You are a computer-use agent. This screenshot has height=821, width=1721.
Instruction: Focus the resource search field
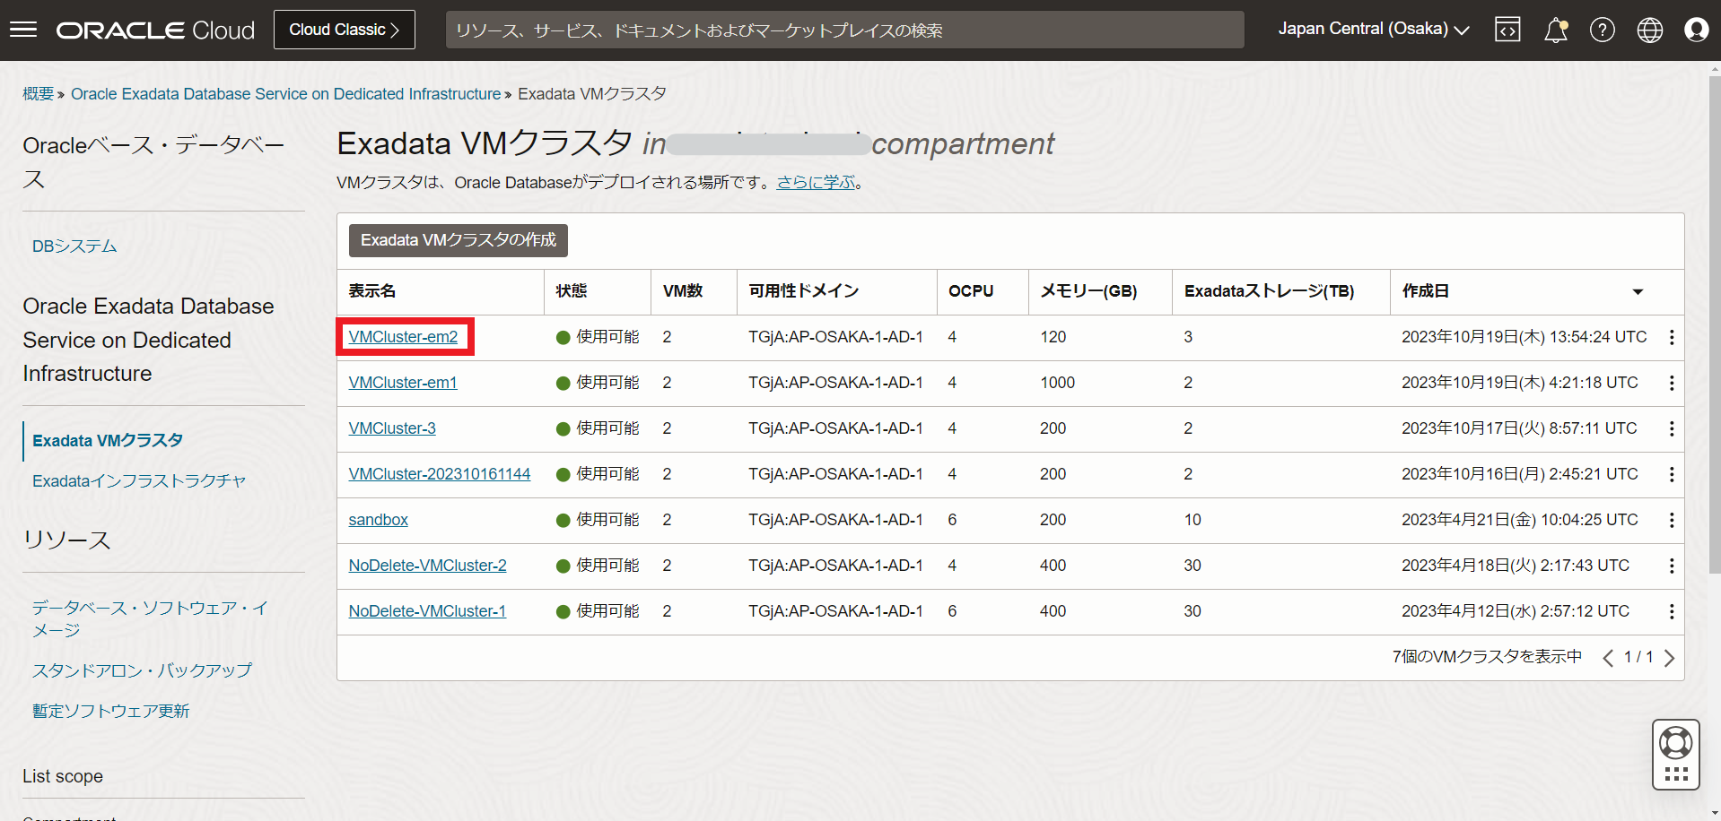point(843,30)
